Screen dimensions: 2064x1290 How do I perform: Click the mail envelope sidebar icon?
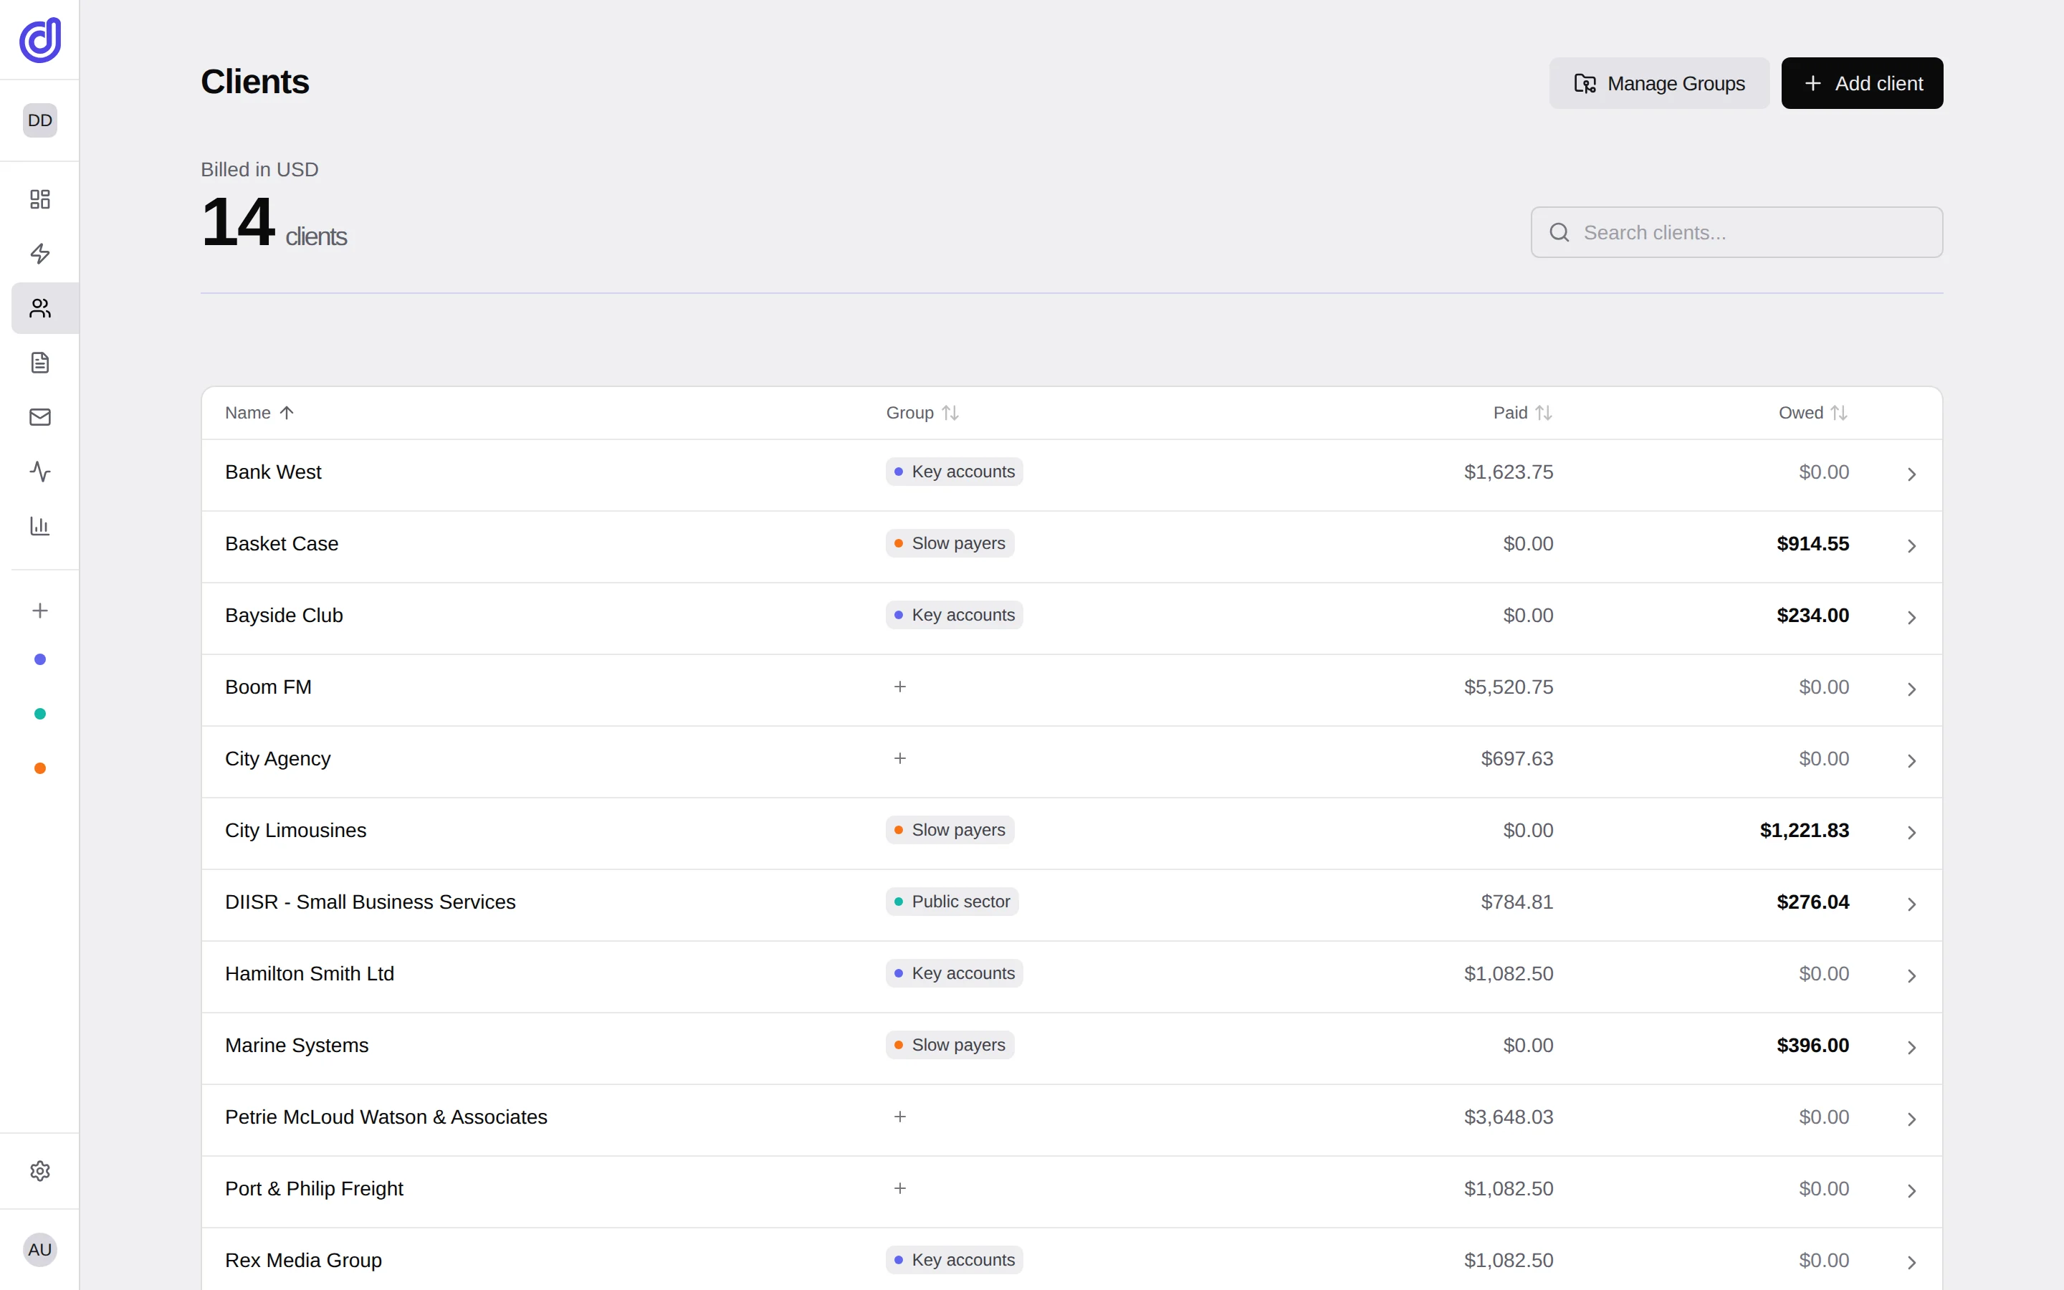(40, 417)
